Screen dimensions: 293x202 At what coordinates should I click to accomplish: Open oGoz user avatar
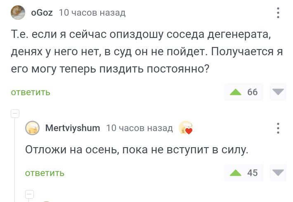(18, 12)
